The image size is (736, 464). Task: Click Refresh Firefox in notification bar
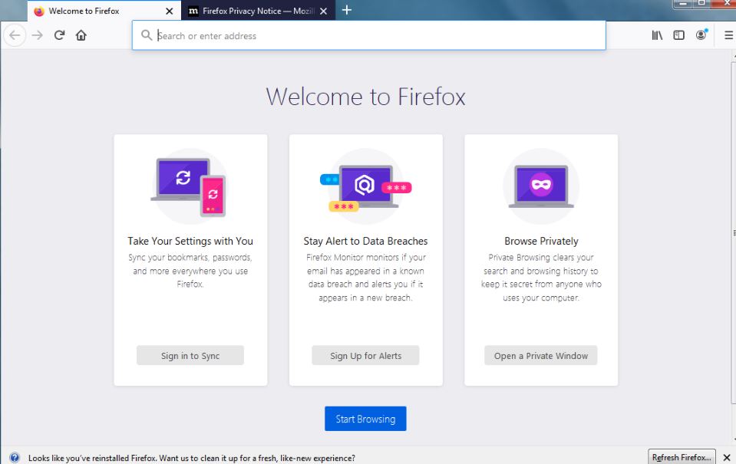pyautogui.click(x=682, y=457)
